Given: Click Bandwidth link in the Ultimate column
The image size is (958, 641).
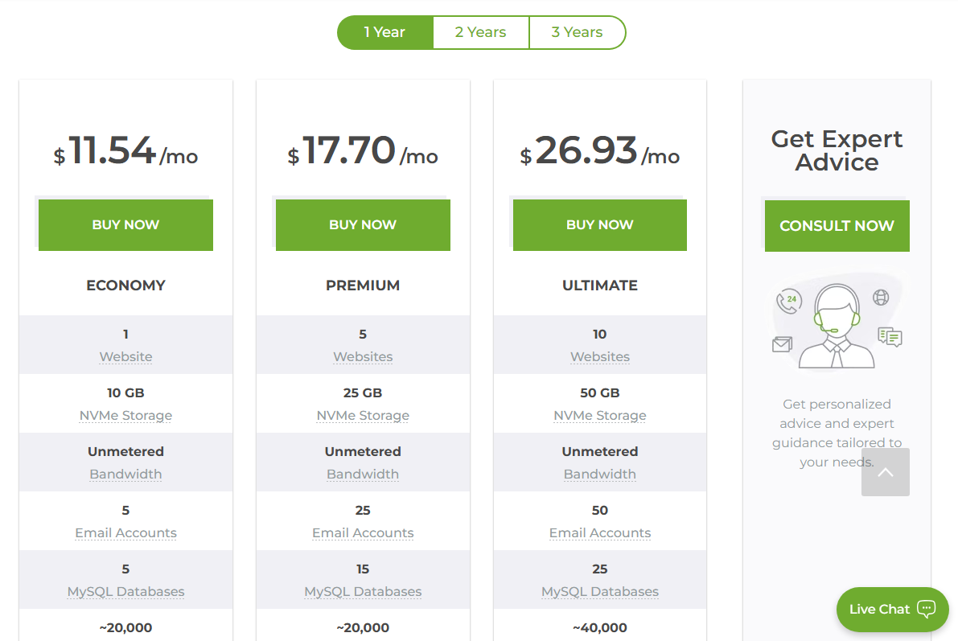Looking at the screenshot, I should pyautogui.click(x=599, y=474).
